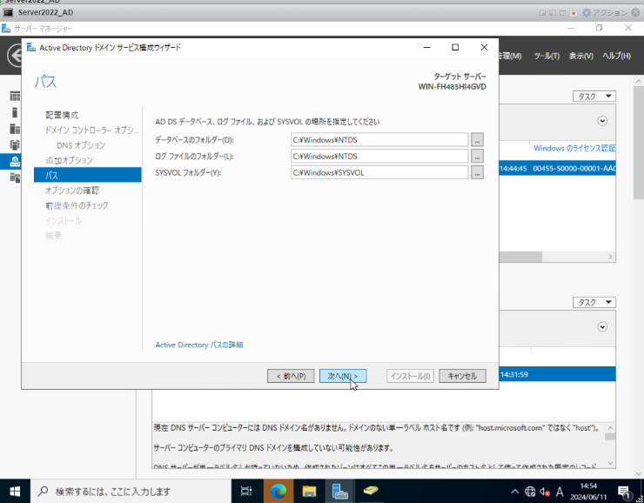Switch to Server Manager taskbar icon
This screenshot has width=644, height=503.
[x=340, y=491]
